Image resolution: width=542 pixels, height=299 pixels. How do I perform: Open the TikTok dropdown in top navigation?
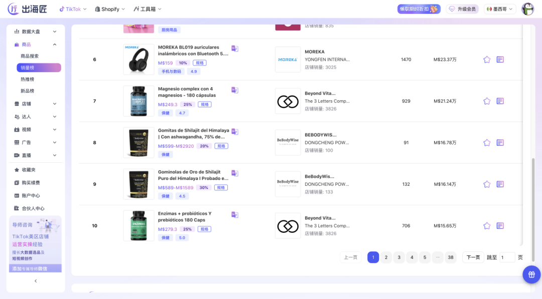coord(73,9)
